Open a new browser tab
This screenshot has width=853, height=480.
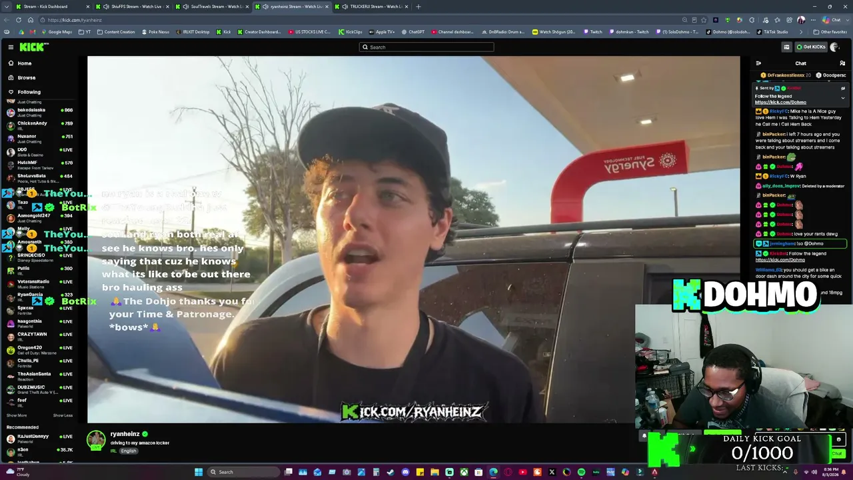419,7
